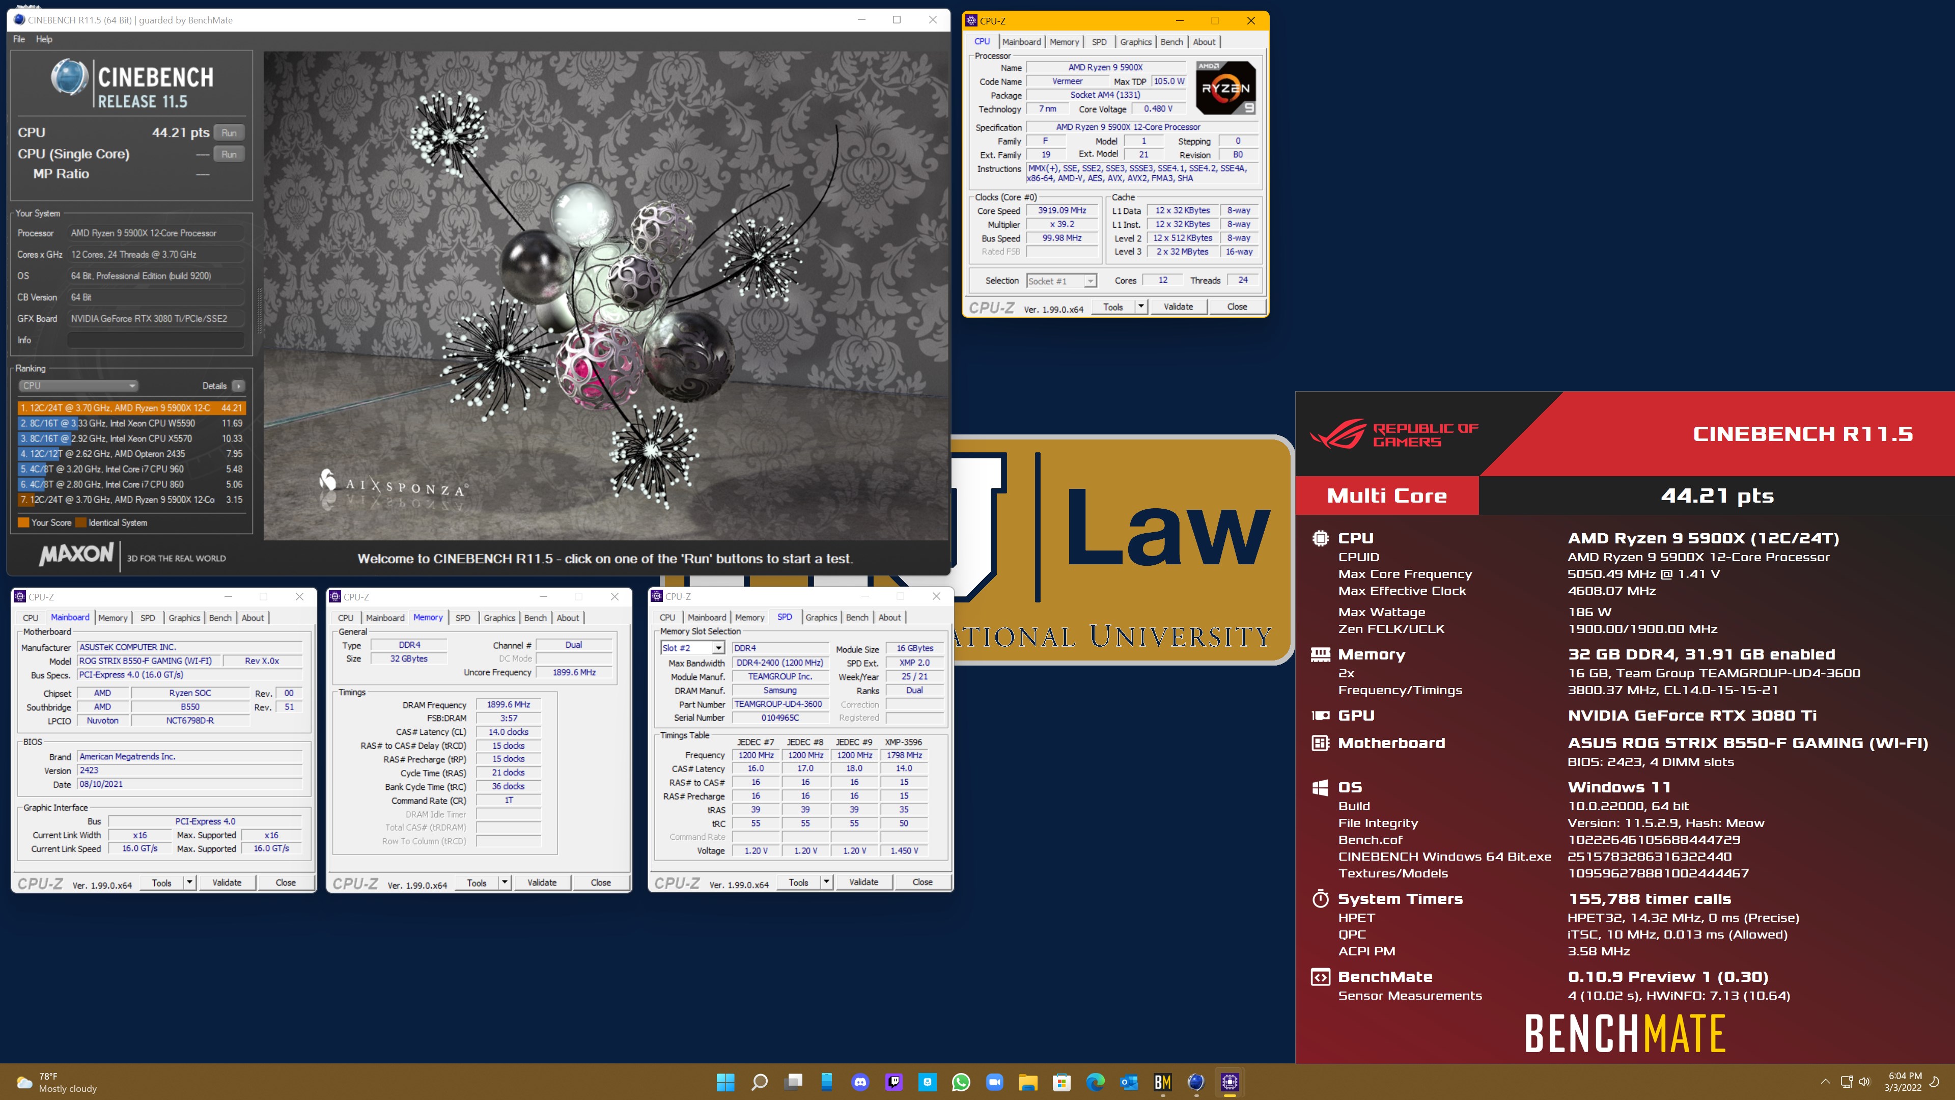Expand Tools arrow in CPU-Z Memory window
This screenshot has height=1100, width=1955.
(504, 883)
